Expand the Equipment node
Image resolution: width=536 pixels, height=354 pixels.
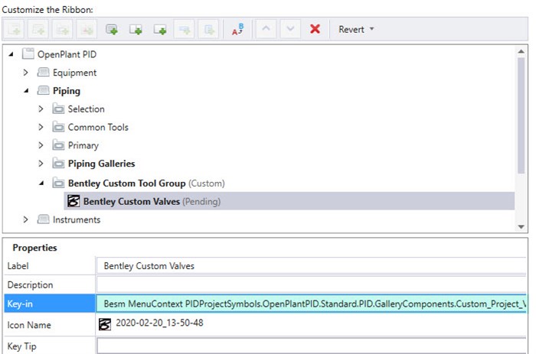[25, 73]
